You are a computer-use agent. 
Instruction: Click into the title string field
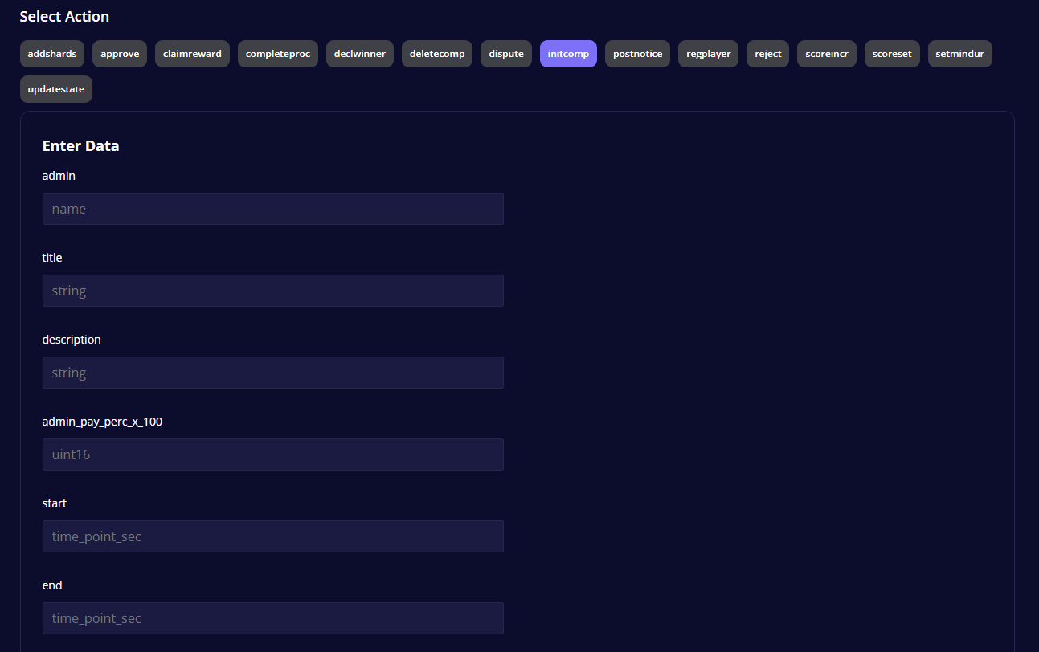coord(272,291)
